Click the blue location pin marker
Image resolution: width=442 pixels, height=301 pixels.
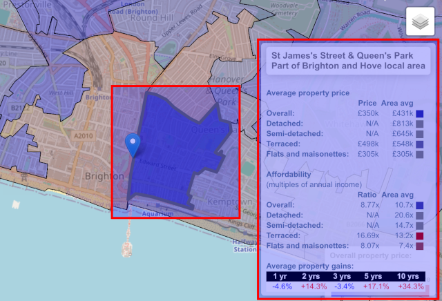click(133, 144)
